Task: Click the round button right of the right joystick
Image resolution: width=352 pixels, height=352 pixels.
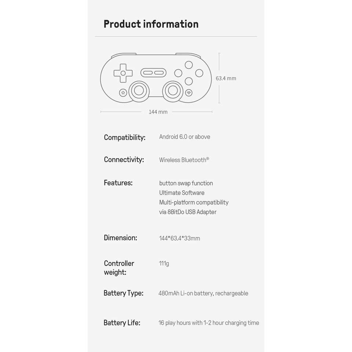Action: tap(189, 93)
